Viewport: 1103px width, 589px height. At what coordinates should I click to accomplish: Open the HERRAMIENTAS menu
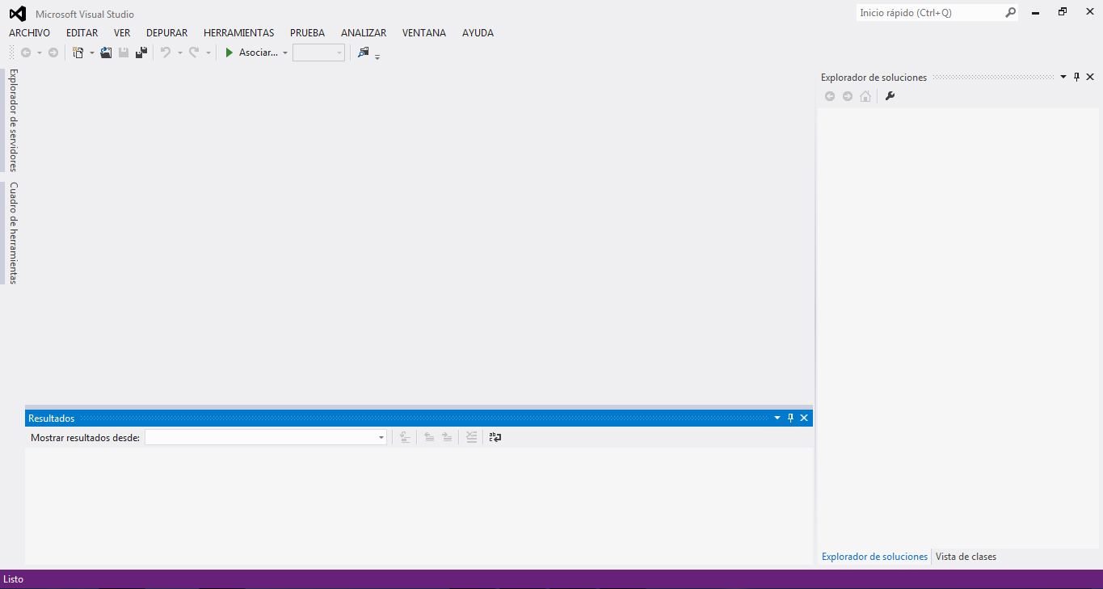(238, 33)
